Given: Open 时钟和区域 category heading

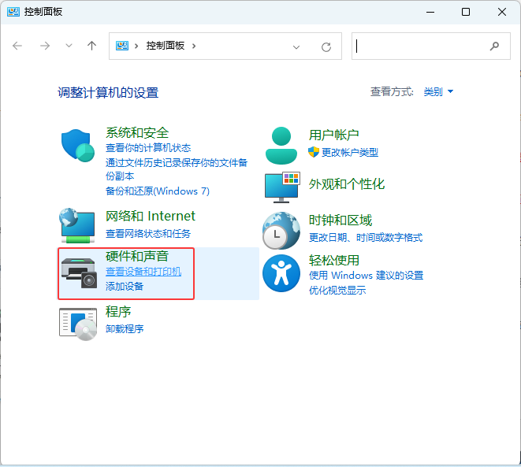Looking at the screenshot, I should pyautogui.click(x=340, y=220).
